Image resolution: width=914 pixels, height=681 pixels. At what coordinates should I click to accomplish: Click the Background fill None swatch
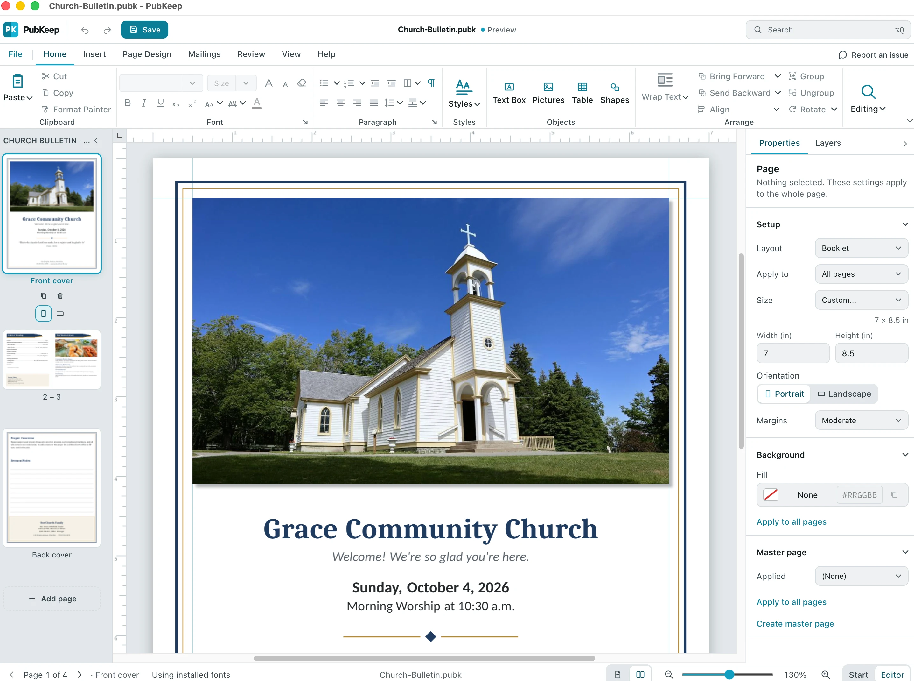tap(770, 495)
